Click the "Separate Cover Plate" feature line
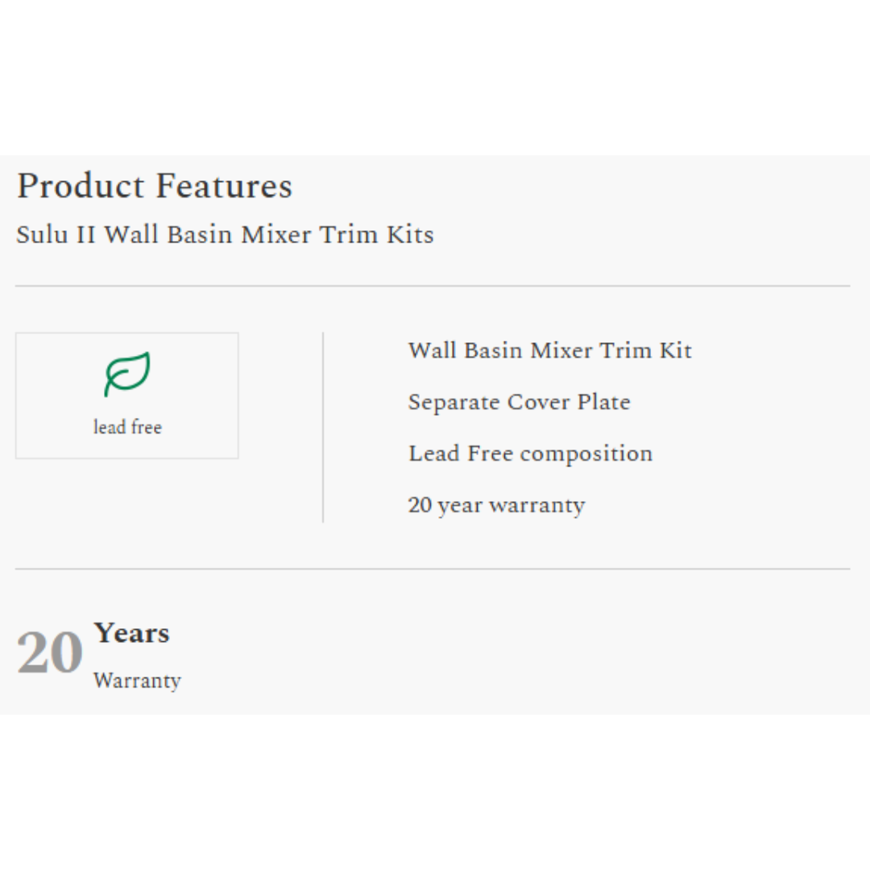The height and width of the screenshot is (870, 870). (519, 402)
